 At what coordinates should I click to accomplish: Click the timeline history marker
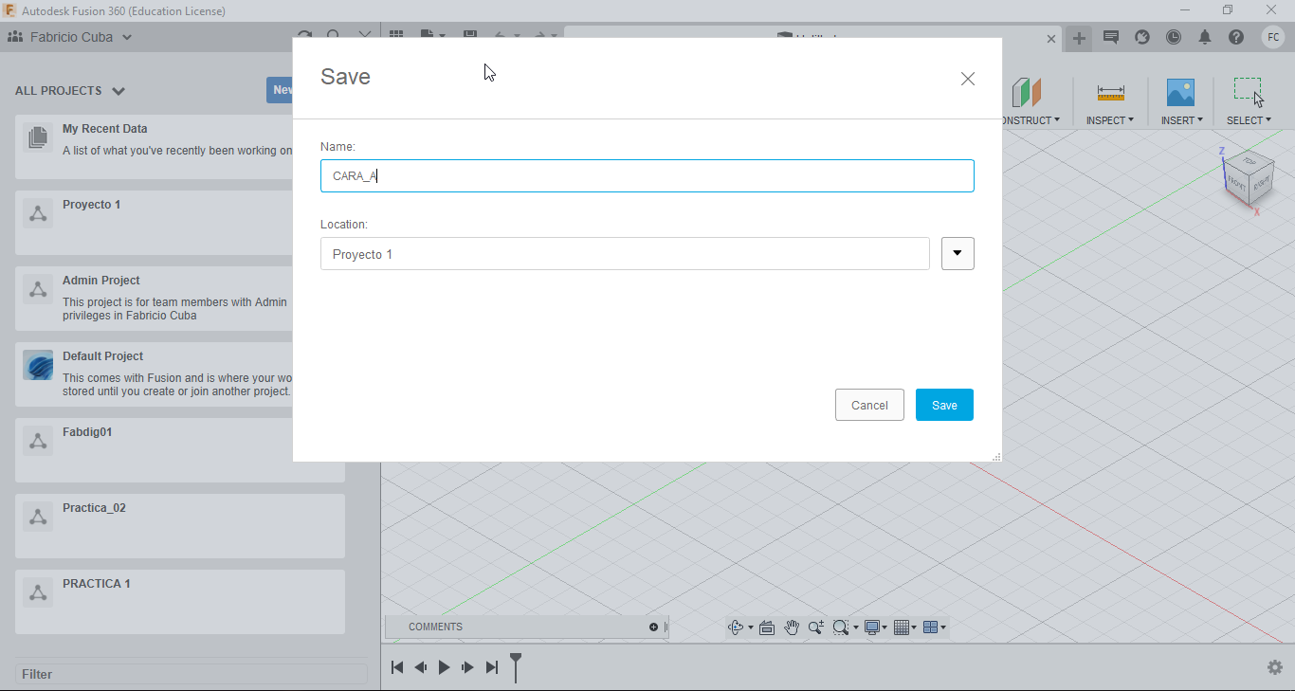pyautogui.click(x=516, y=666)
